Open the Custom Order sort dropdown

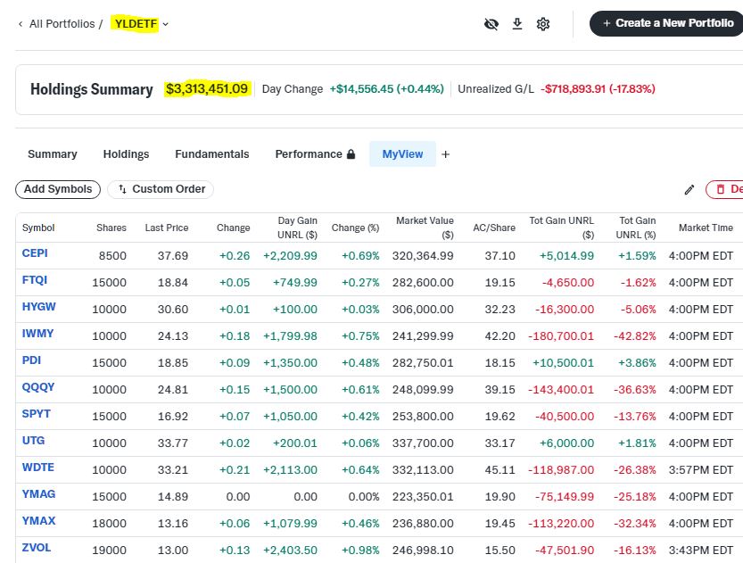(x=161, y=189)
